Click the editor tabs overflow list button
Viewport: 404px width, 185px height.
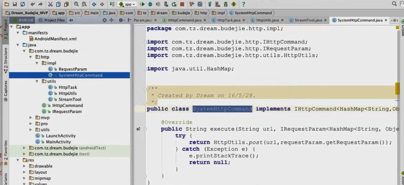point(395,20)
